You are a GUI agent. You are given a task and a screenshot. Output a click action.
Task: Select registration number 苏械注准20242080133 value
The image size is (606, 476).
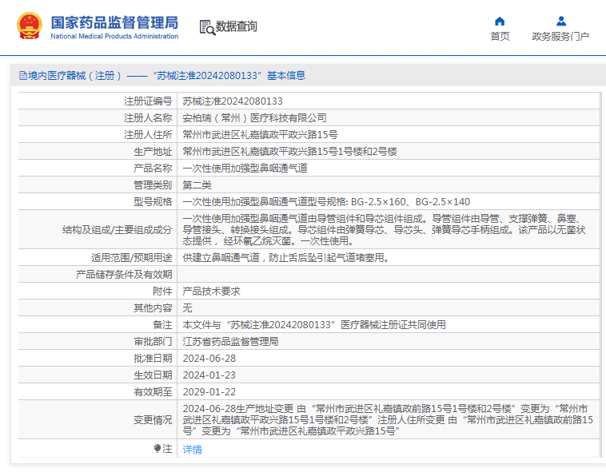click(x=233, y=101)
